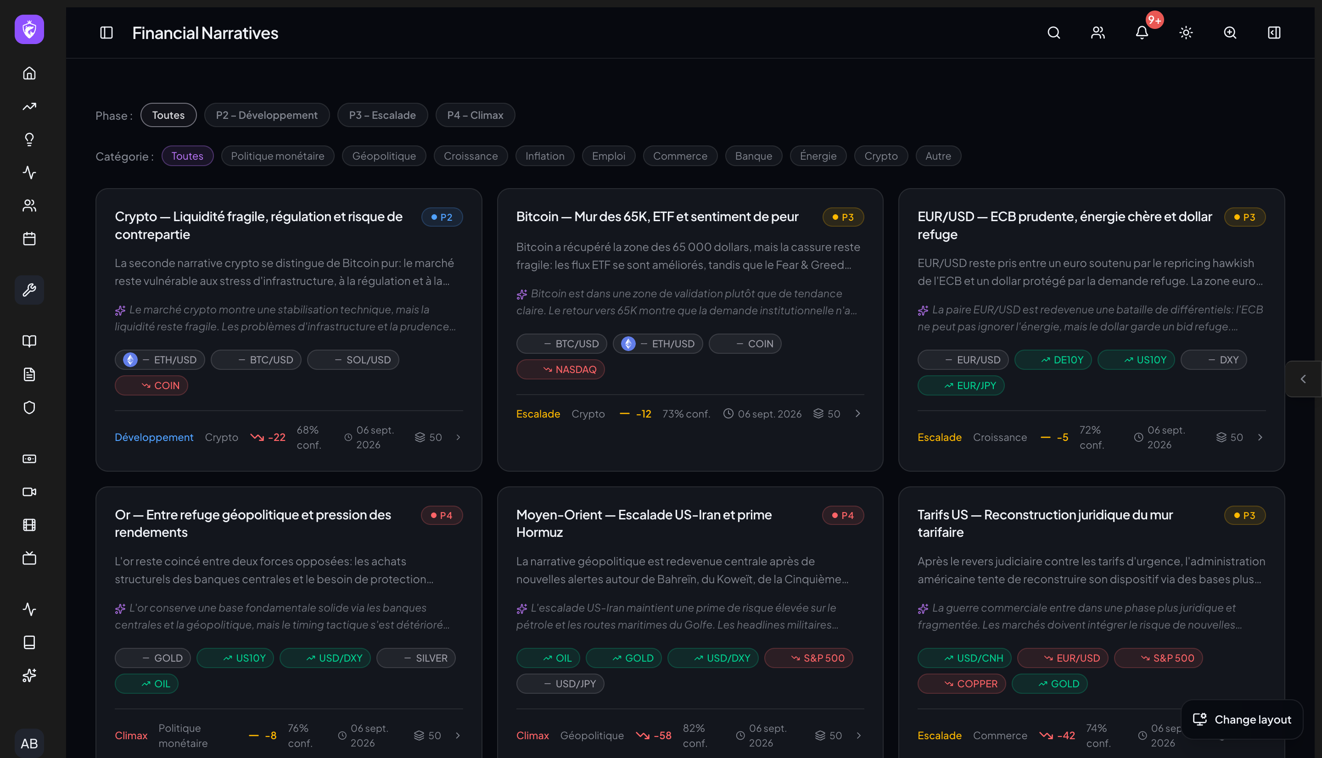Open the lightbulb ideas sidebar icon
This screenshot has width=1322, height=758.
29,139
